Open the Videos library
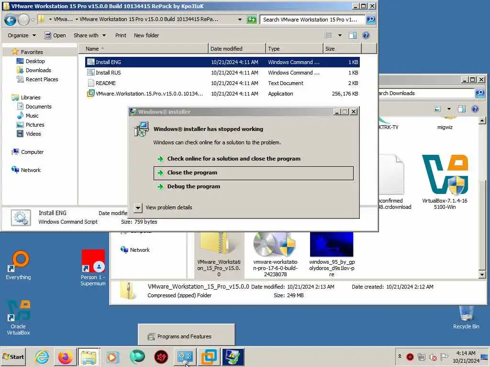The image size is (490, 367). (29, 134)
